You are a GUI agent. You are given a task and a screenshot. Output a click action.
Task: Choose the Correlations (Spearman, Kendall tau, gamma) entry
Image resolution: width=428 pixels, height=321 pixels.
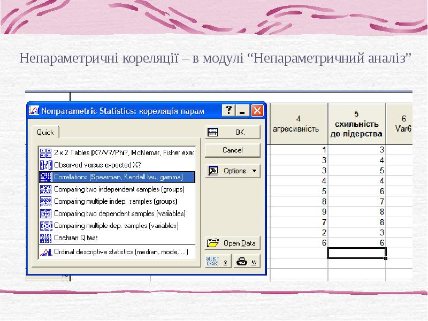tap(118, 177)
